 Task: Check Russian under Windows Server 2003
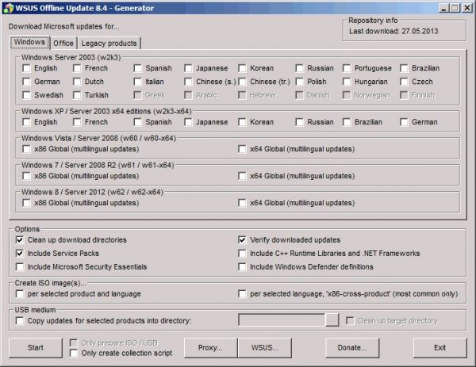click(300, 68)
